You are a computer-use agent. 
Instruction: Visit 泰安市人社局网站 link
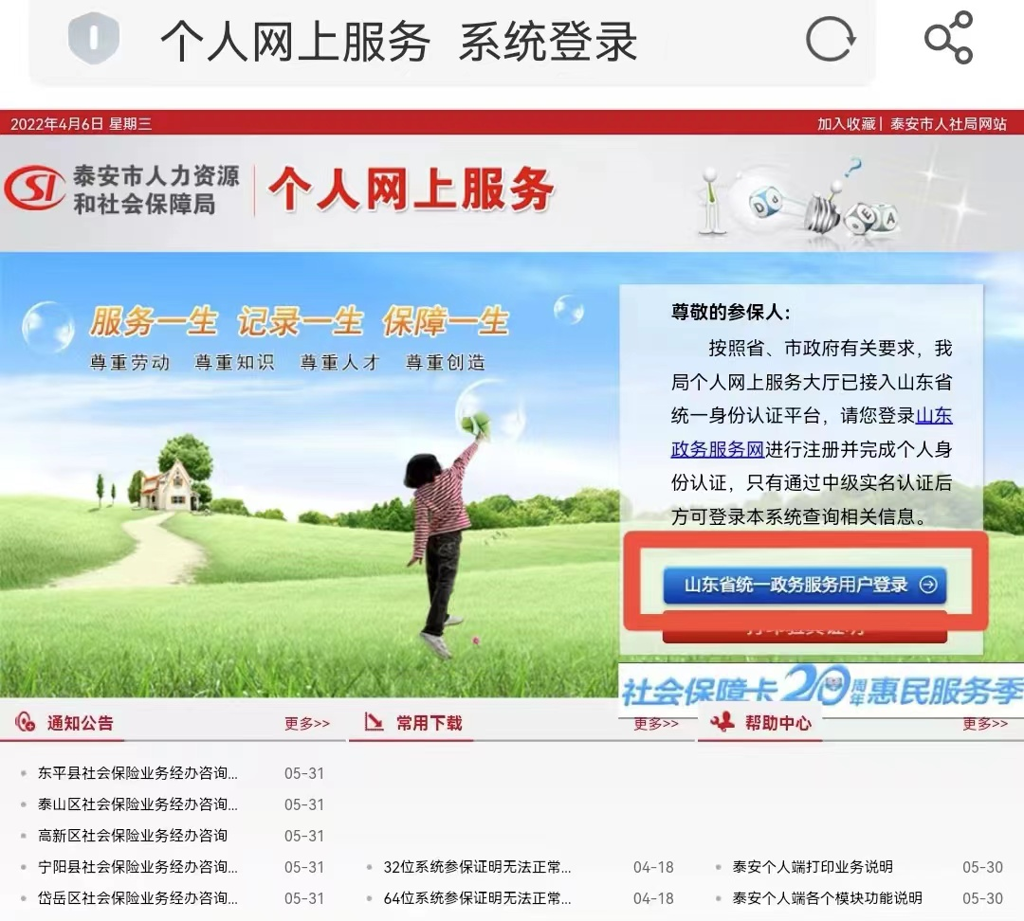coord(948,123)
